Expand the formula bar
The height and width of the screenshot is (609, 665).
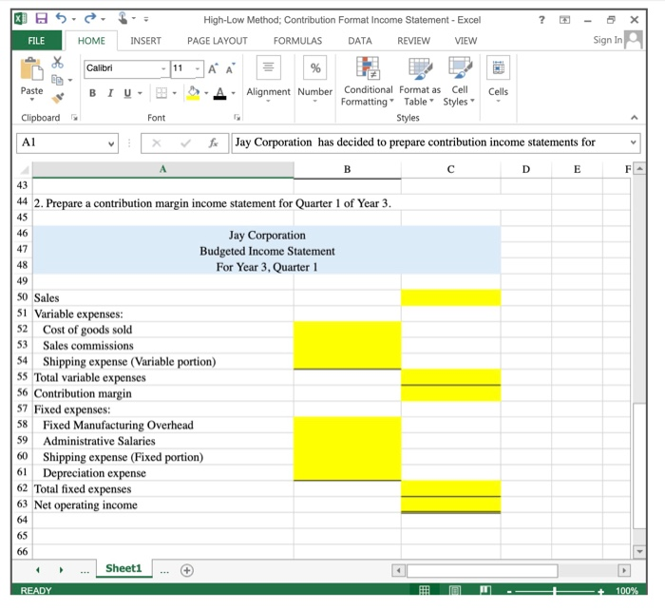point(634,143)
